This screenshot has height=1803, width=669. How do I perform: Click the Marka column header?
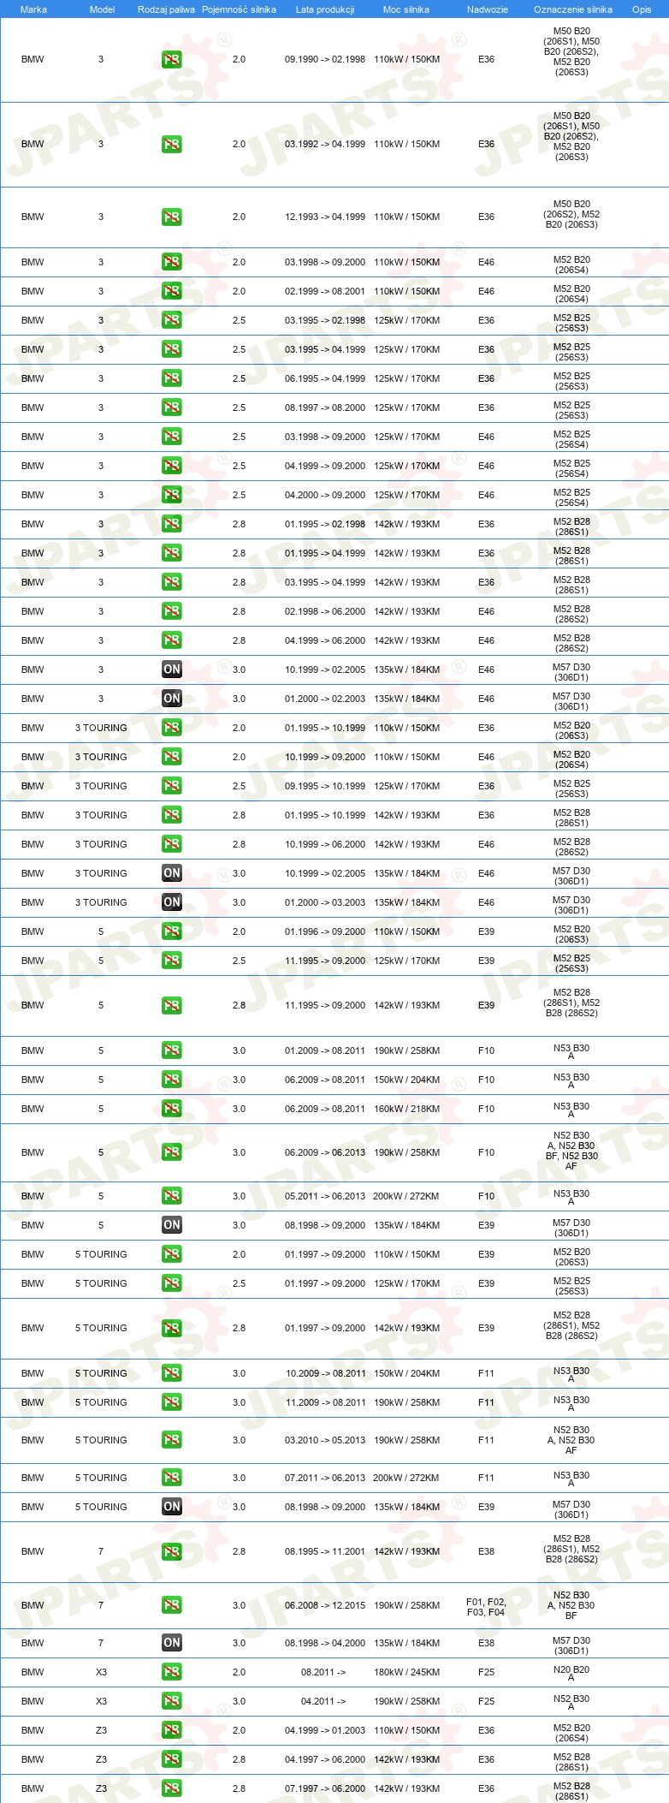coord(33,9)
